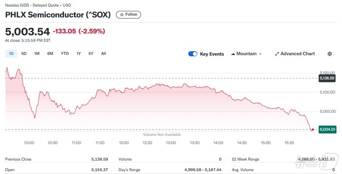Click the chart at the 12:00 timeline mark
342x174 pixels.
pos(124,109)
